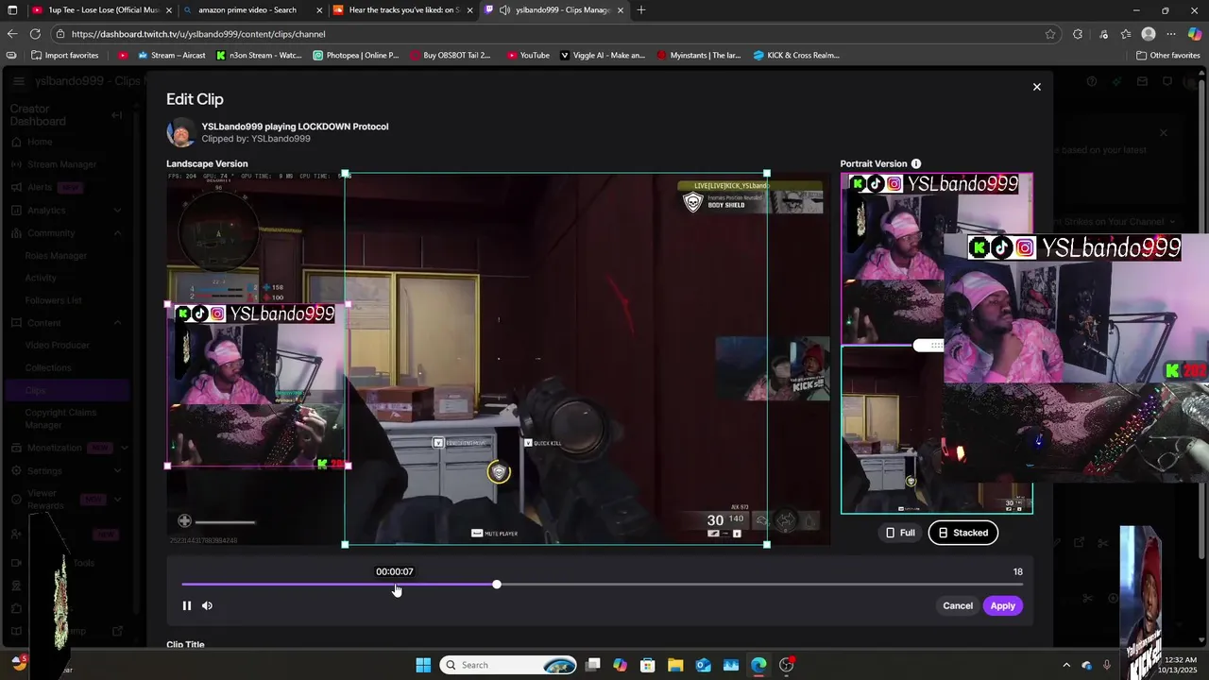Switch to amazon prime video Search tab
This screenshot has width=1209, height=680.
252,10
